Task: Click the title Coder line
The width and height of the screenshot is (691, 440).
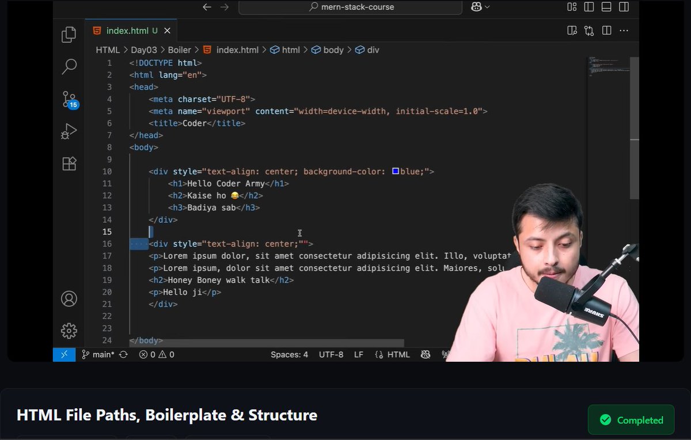Action: tap(197, 123)
